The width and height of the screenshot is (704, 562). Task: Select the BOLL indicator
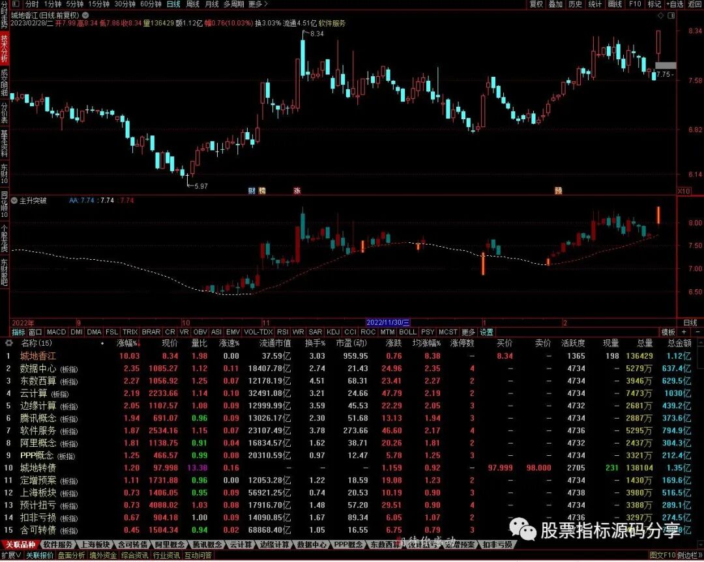point(407,332)
